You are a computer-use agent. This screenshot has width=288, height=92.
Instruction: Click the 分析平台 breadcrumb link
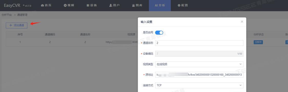pyautogui.click(x=6, y=15)
